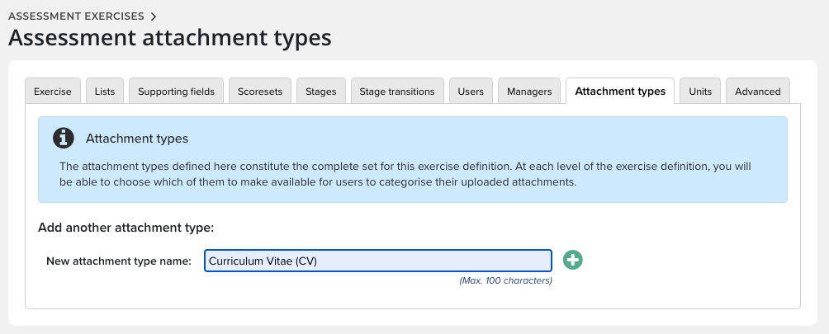Select the Supporting fields tab
This screenshot has width=829, height=334.
point(176,92)
